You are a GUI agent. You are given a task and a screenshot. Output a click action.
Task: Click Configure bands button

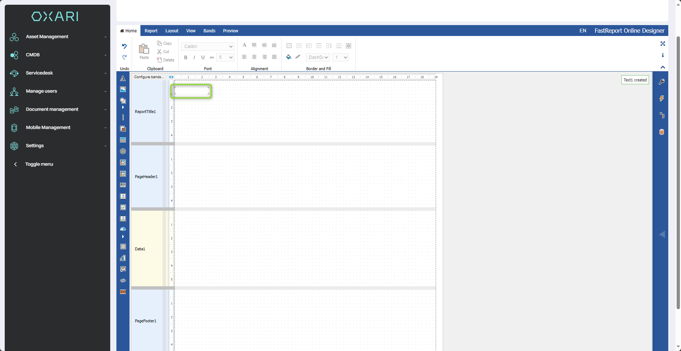tap(149, 77)
